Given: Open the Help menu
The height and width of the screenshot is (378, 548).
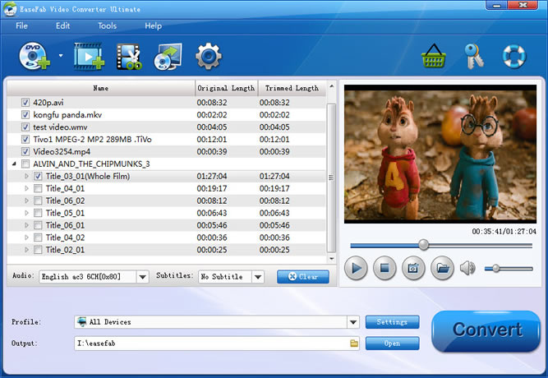Looking at the screenshot, I should (154, 25).
